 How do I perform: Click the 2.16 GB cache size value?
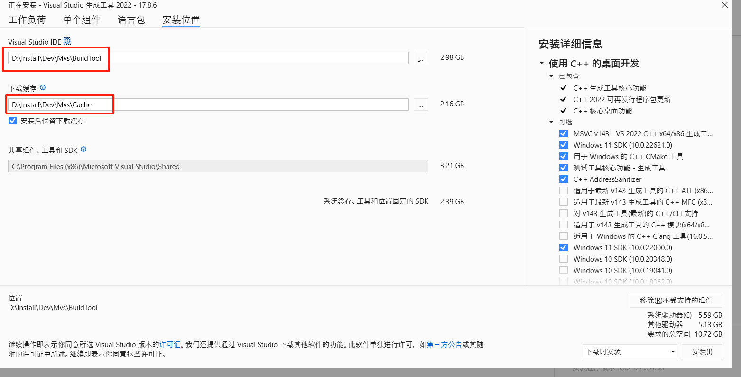[x=452, y=104]
